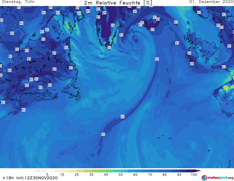Viewport: 234px width, 181px height.
Task: Click the pale grey arrow tip starting the color scale
Action: [37, 171]
